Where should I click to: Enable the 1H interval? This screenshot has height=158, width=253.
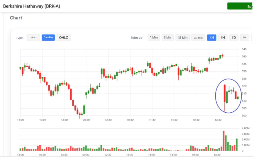tap(212, 37)
